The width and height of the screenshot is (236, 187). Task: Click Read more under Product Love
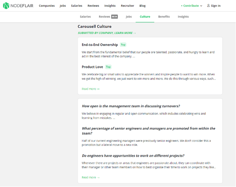pyautogui.click(x=91, y=89)
